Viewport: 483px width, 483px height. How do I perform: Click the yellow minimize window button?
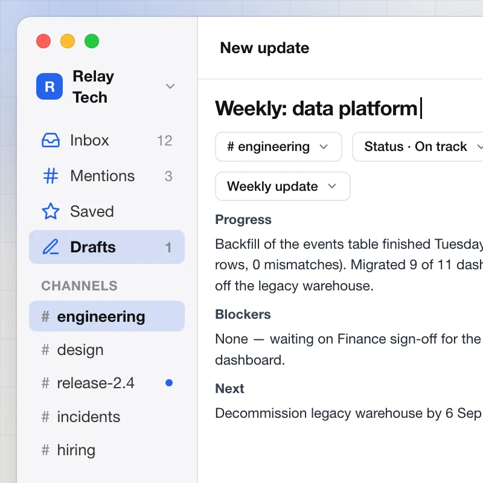68,41
